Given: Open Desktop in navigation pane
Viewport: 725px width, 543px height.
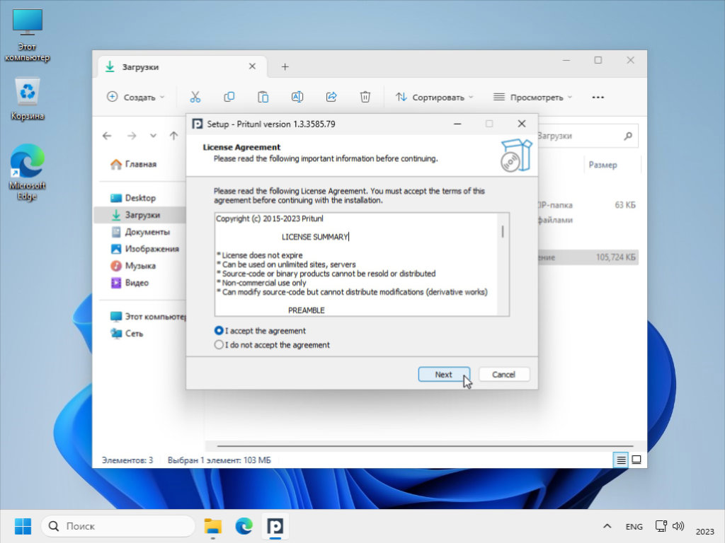Looking at the screenshot, I should coord(134,198).
